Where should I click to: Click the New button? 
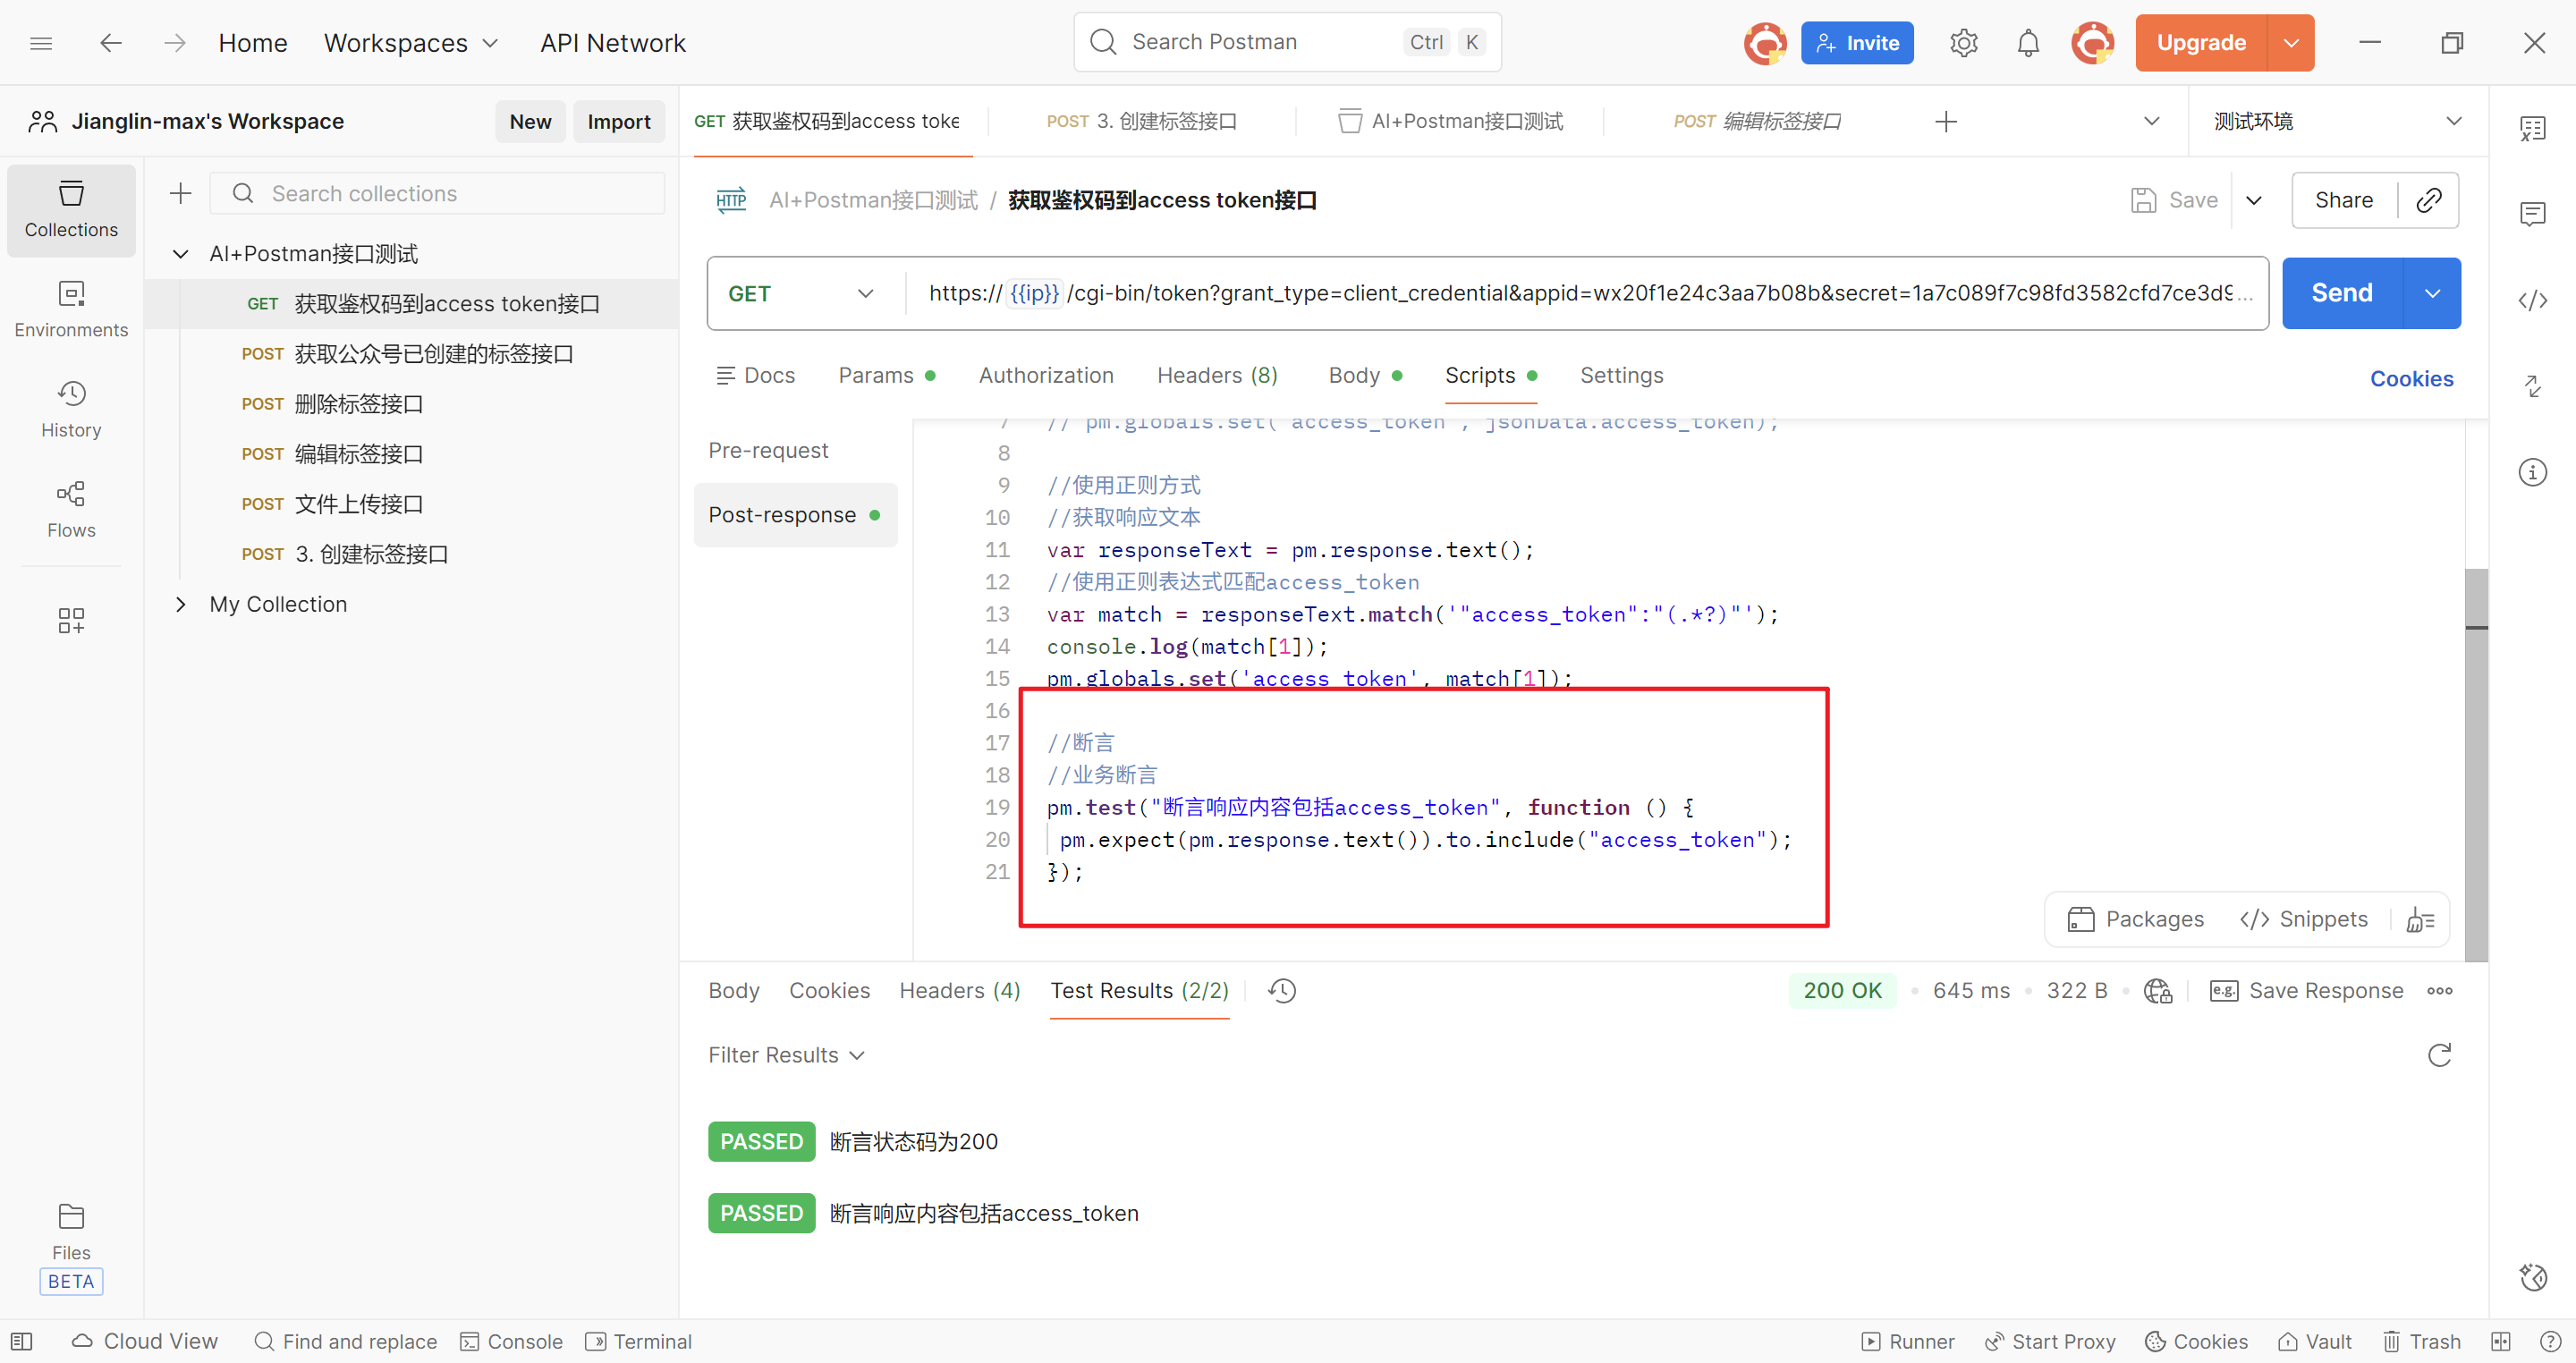pos(530,122)
